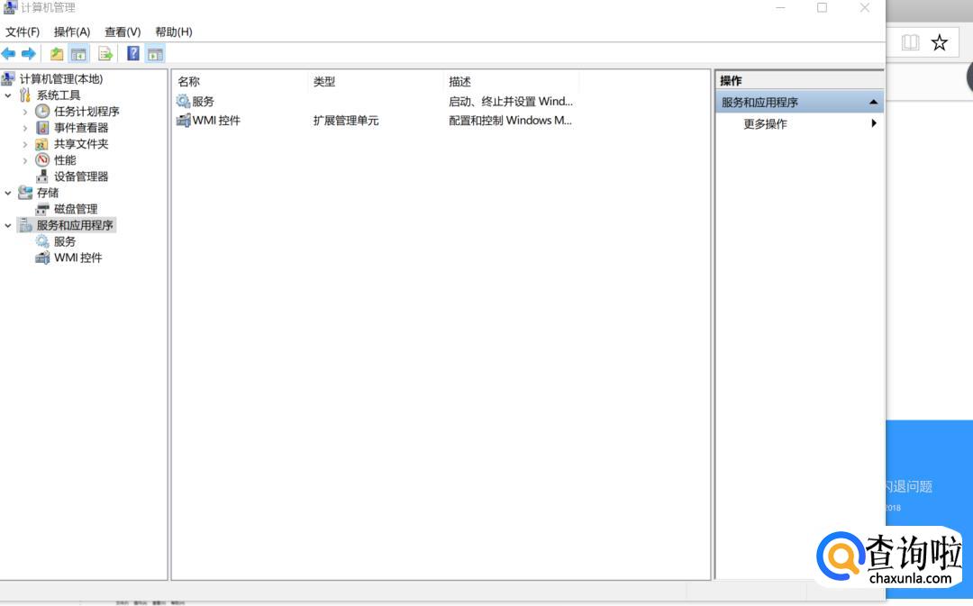This screenshot has height=606, width=973.
Task: Open the 文件(F) menu
Action: pos(23,32)
